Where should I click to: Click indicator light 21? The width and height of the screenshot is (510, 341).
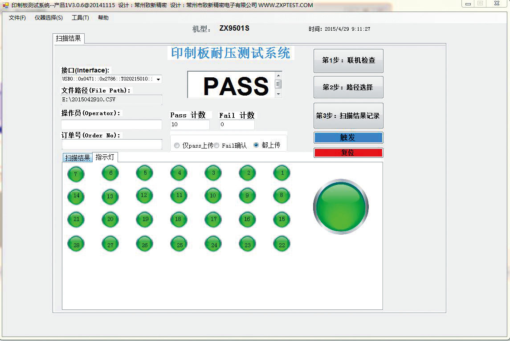(x=76, y=219)
